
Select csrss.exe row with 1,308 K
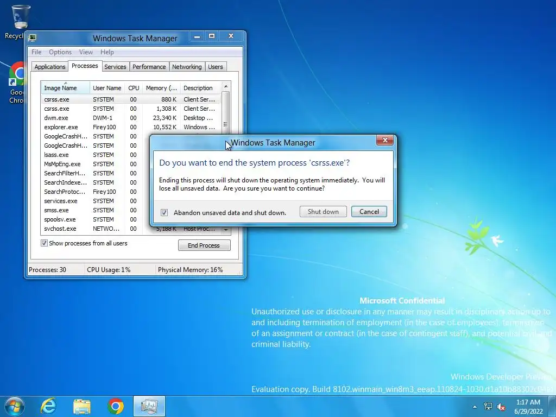click(130, 109)
